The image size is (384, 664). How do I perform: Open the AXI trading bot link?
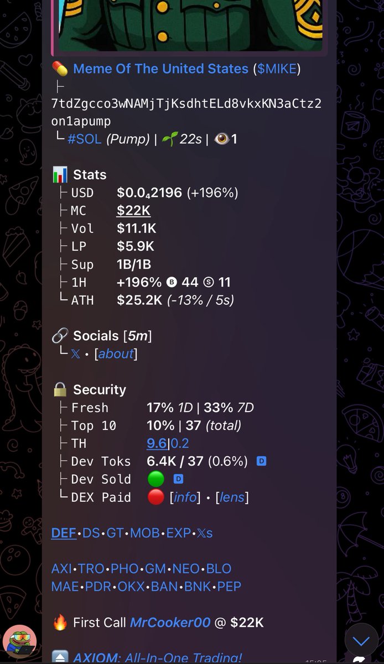(x=63, y=569)
